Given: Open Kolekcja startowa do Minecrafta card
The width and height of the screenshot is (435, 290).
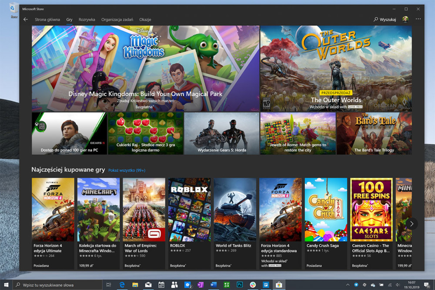Looking at the screenshot, I should point(98,223).
